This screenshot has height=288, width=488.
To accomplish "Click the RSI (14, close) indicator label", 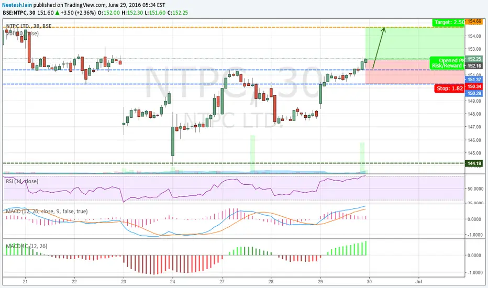I will click(22, 181).
